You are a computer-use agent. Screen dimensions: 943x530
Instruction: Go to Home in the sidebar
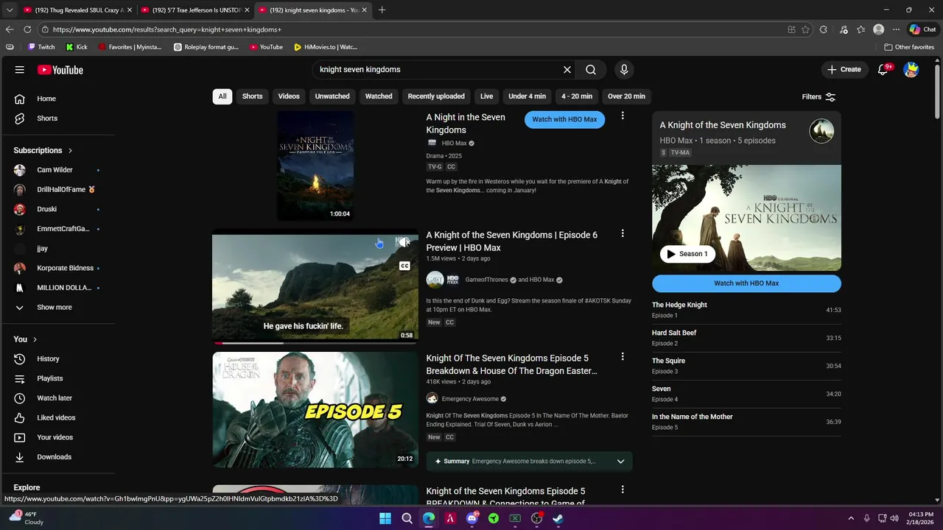coord(57,99)
